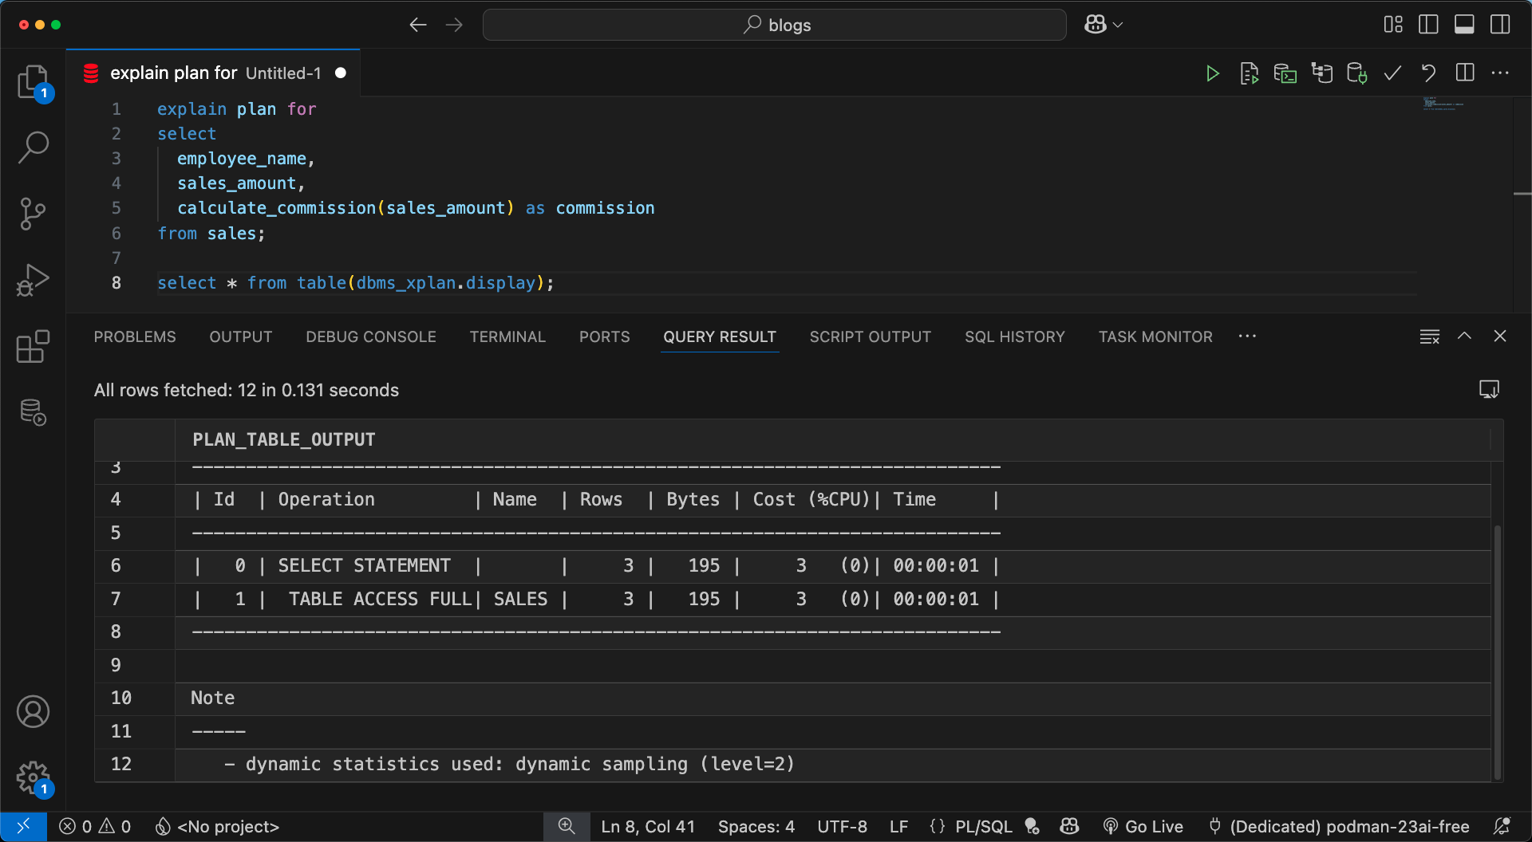
Task: Switch to the TERMINAL tab
Action: click(507, 336)
